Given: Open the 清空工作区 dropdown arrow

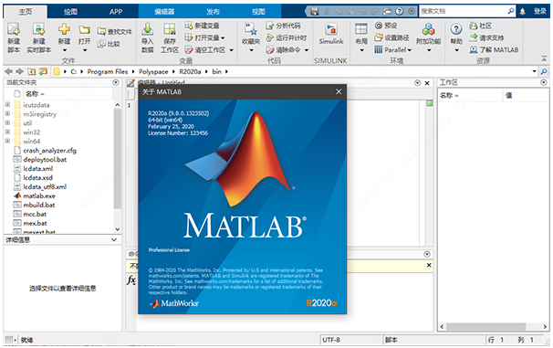Looking at the screenshot, I should pos(232,50).
